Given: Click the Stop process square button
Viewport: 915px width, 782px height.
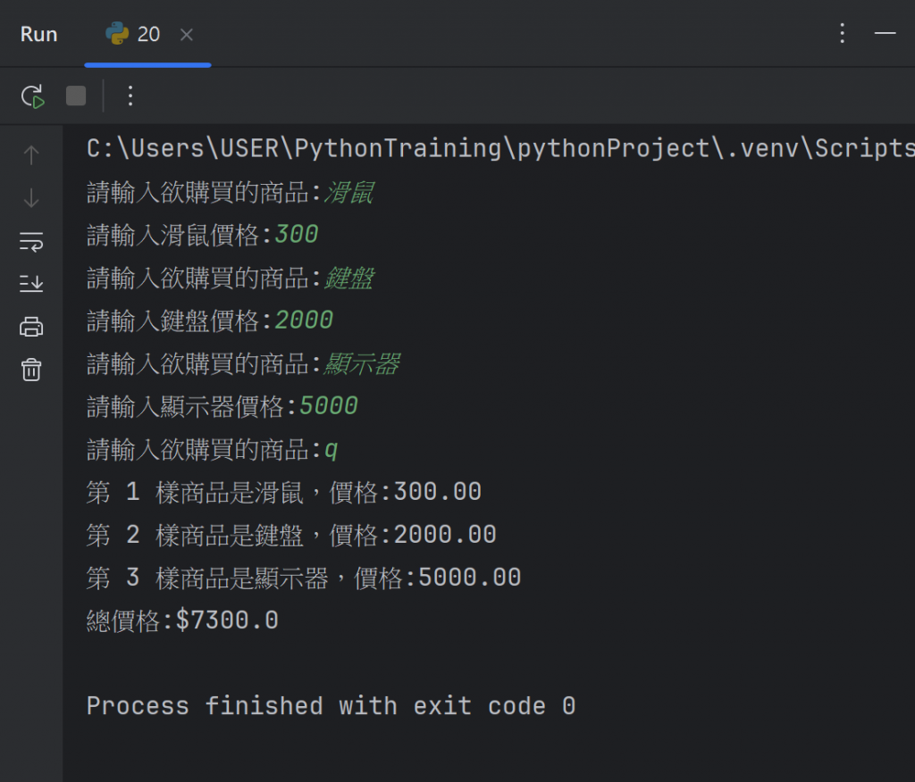Looking at the screenshot, I should (x=76, y=96).
